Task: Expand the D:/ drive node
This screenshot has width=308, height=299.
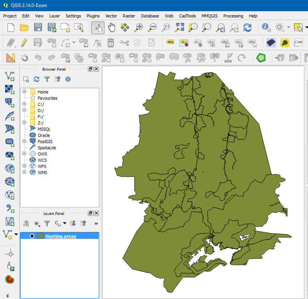Action: pos(24,110)
